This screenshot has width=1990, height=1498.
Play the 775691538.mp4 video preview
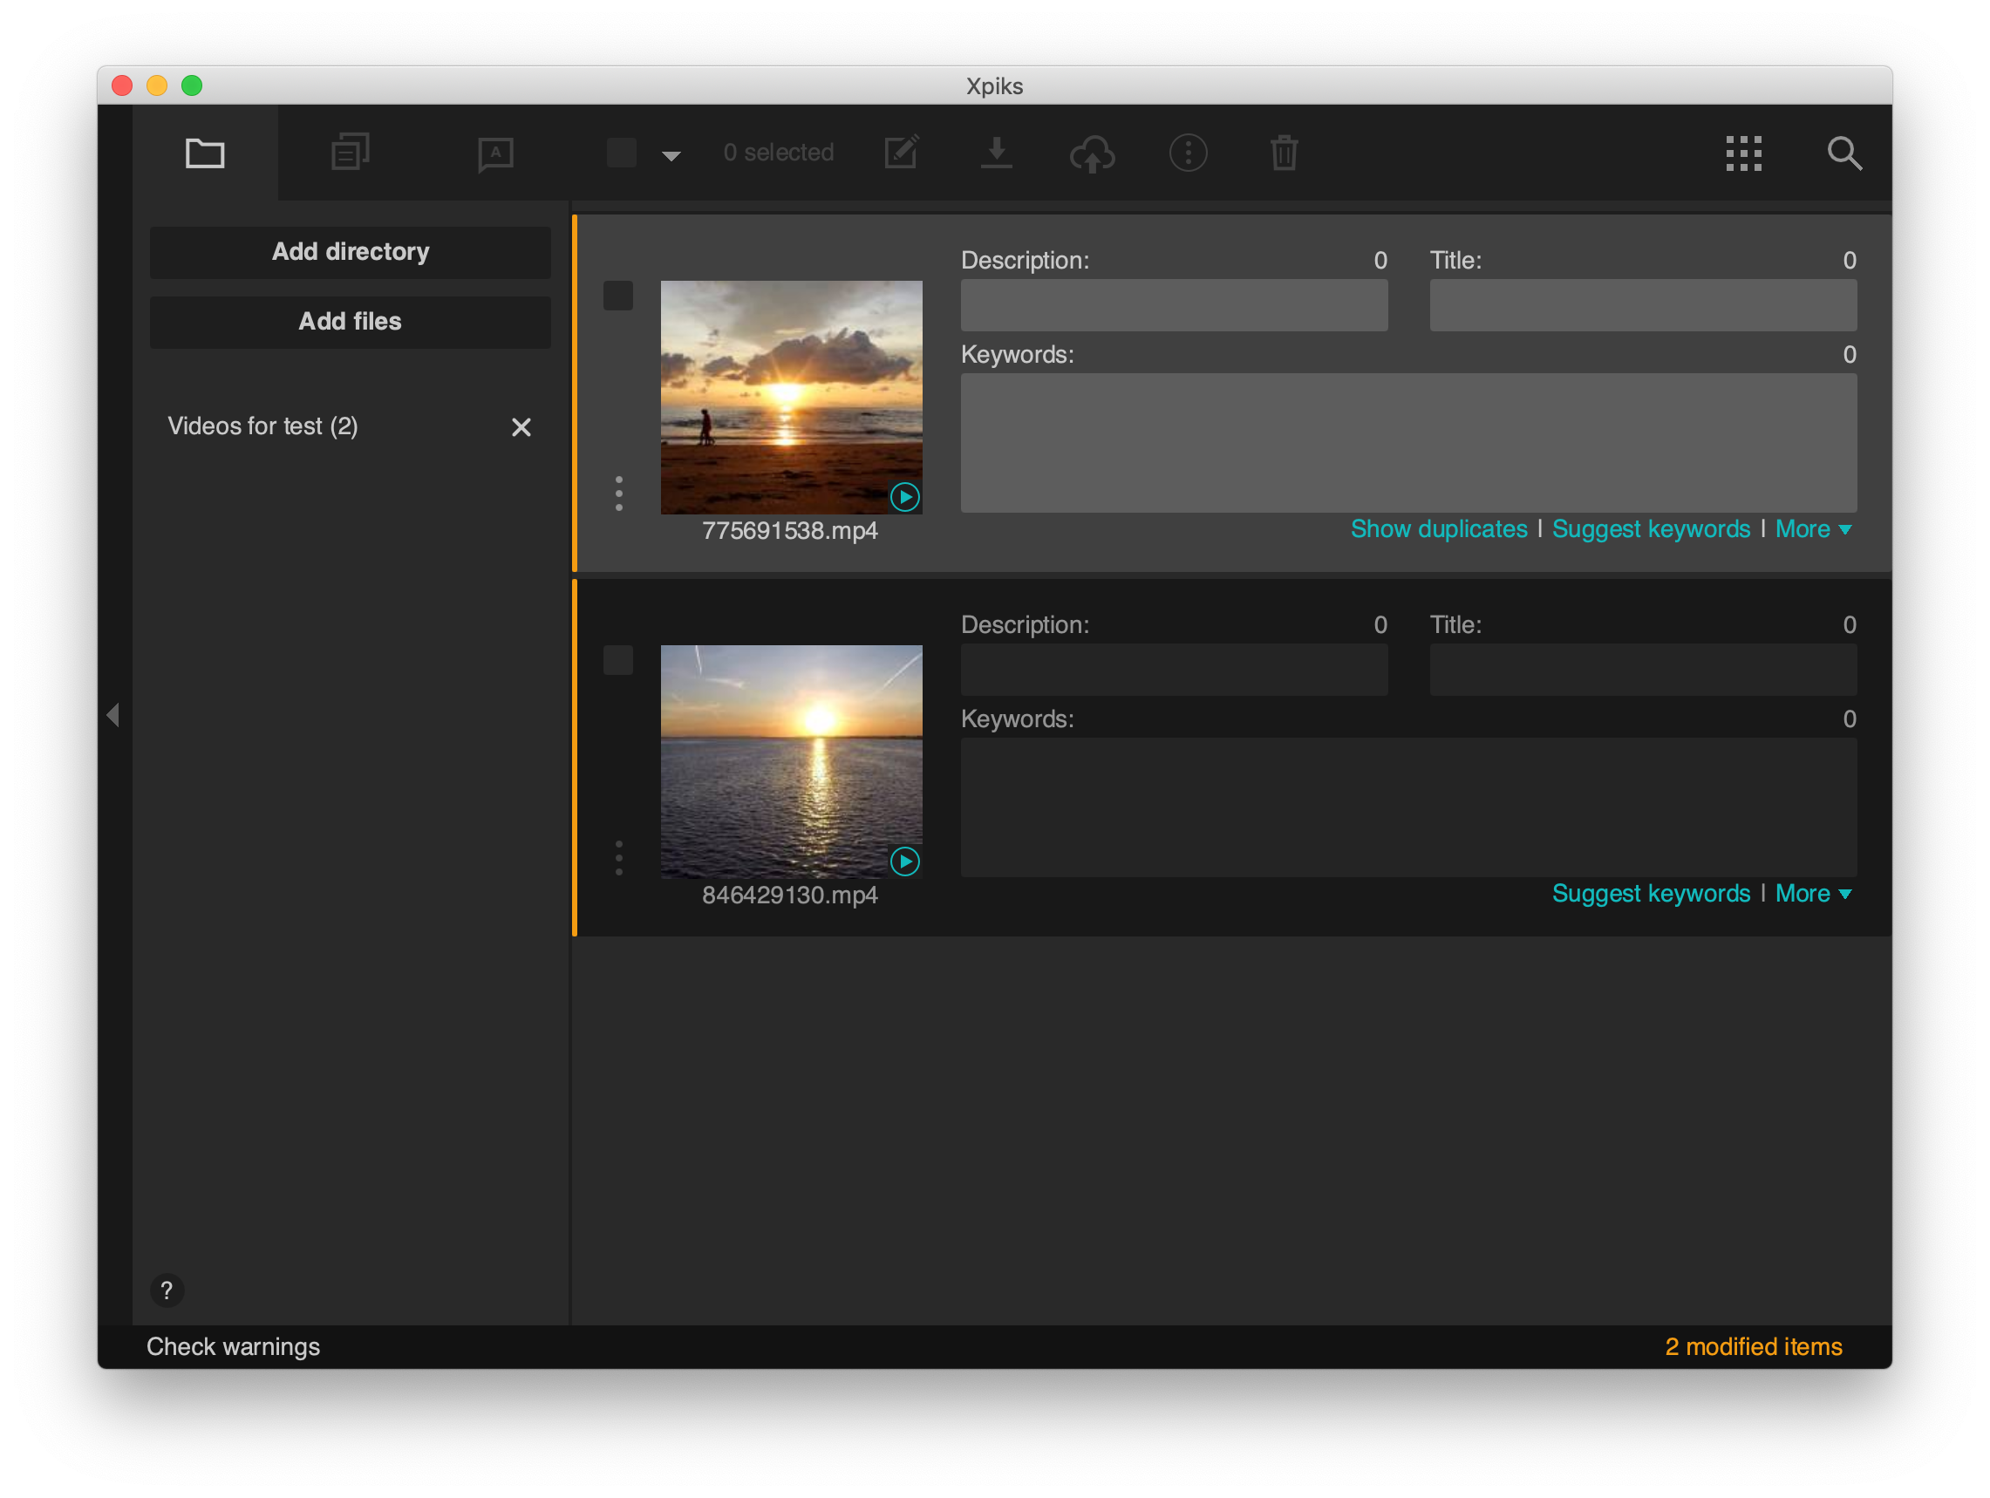905,496
